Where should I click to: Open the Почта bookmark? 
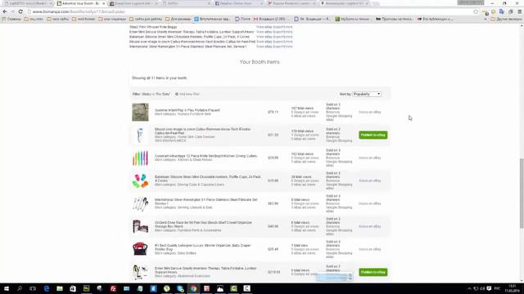(242, 19)
